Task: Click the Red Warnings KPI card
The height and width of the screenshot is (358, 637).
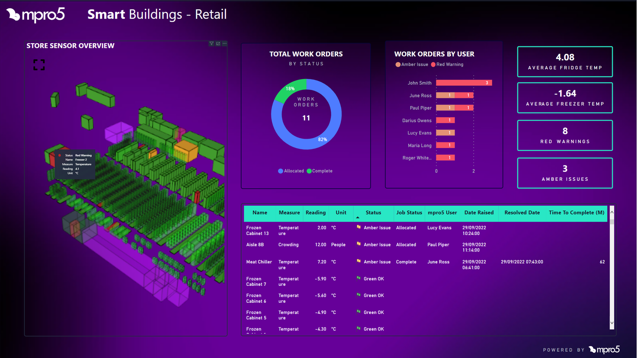Action: tap(564, 135)
